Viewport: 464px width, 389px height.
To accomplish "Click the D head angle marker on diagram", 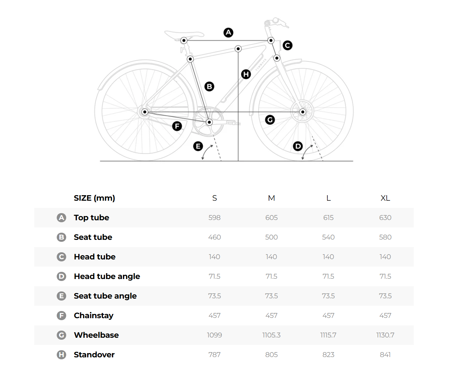I will (x=298, y=146).
